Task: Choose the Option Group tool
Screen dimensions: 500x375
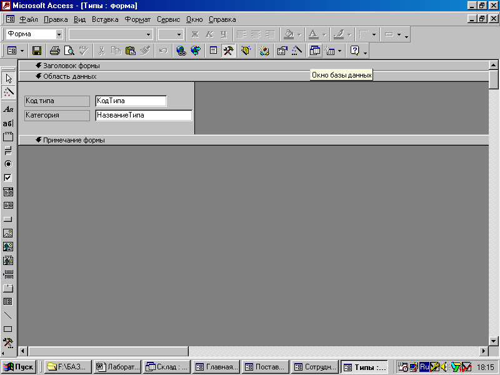Action: click(x=8, y=136)
